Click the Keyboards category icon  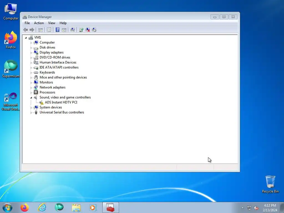coord(36,72)
